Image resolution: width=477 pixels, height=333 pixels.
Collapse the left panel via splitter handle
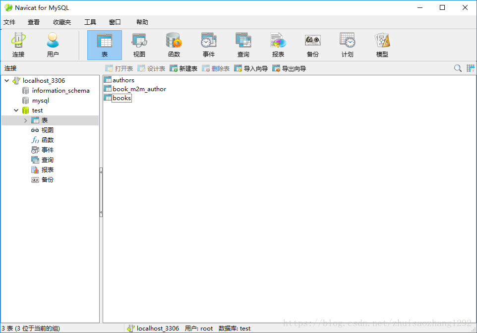pyautogui.click(x=101, y=192)
